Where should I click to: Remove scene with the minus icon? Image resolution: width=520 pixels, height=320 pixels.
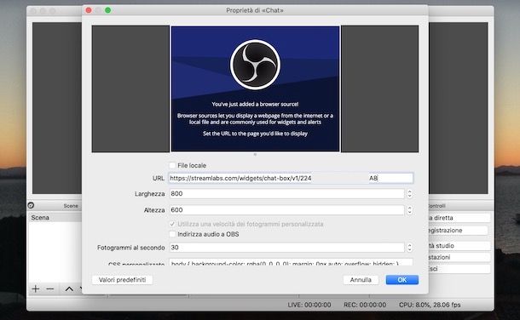point(50,289)
